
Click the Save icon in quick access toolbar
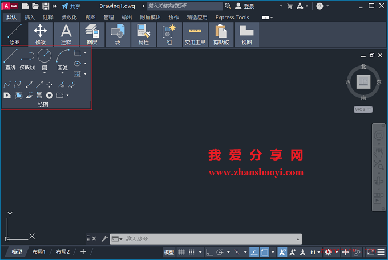(46, 6)
